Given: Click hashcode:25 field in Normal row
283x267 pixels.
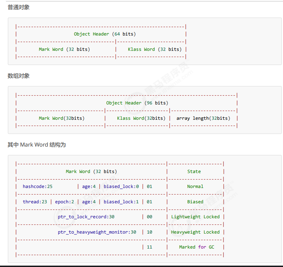Looking at the screenshot, I should 38,187.
